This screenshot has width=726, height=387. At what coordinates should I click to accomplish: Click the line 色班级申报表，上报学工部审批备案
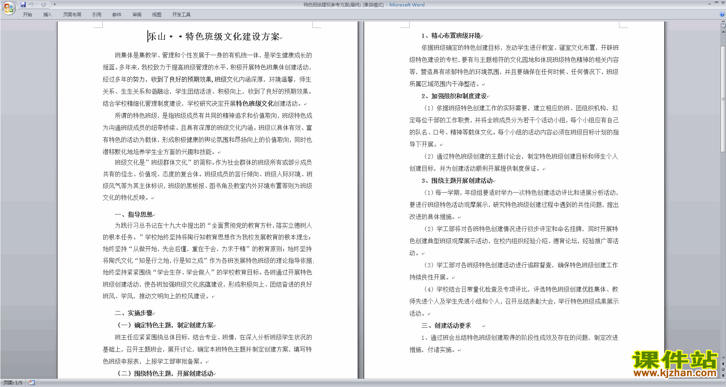(154, 361)
